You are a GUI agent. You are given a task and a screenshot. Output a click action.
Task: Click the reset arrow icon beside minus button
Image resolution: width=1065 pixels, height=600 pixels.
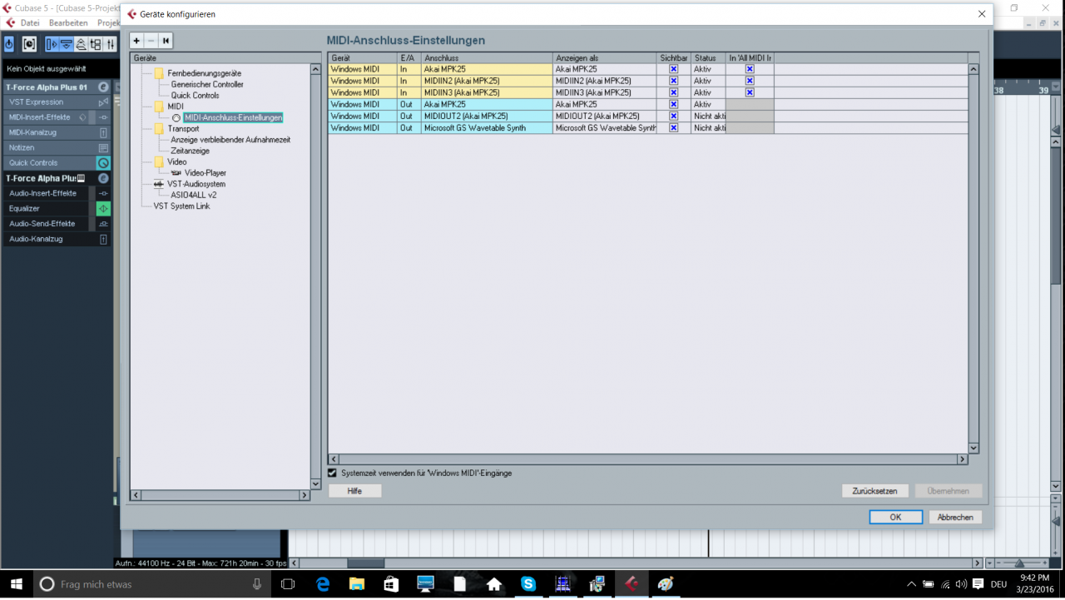pyautogui.click(x=166, y=41)
